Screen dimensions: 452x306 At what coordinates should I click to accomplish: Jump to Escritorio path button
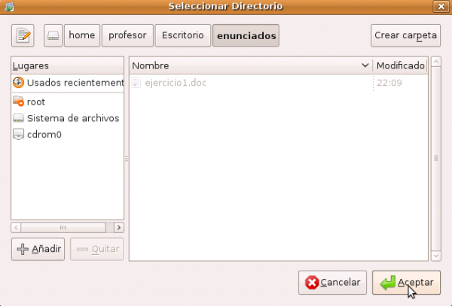coord(183,35)
